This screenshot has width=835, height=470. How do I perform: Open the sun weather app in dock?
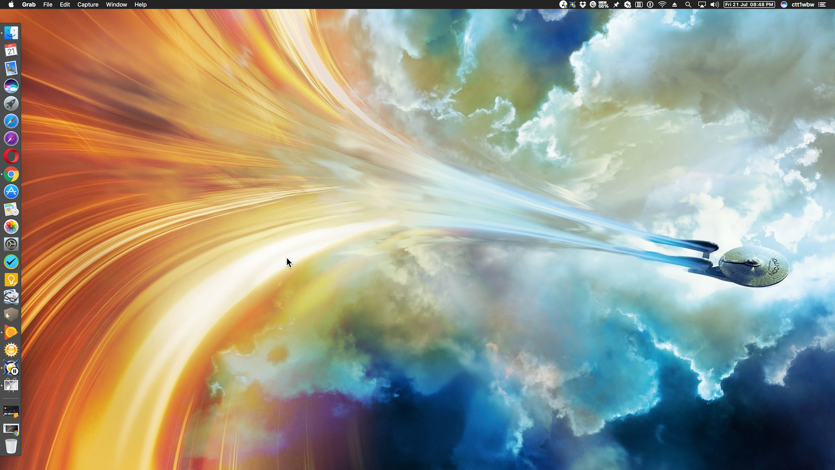11,350
